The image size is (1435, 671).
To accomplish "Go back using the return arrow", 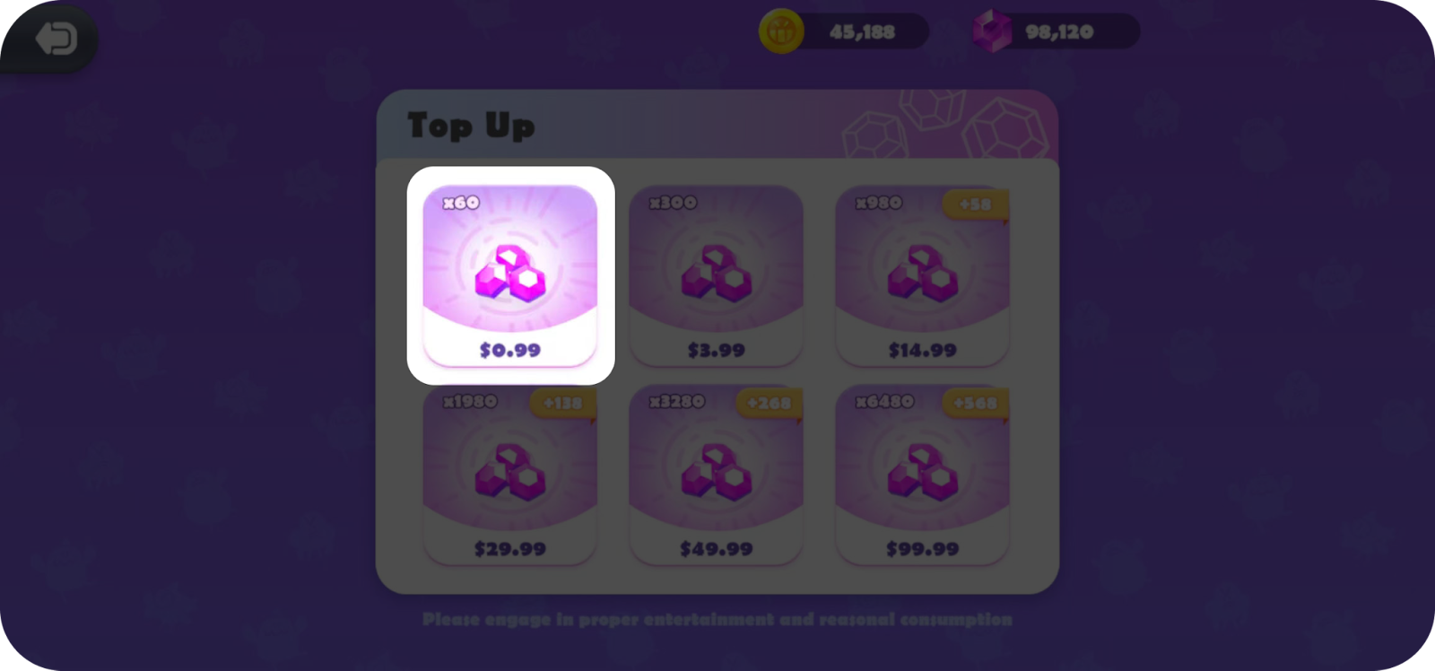I will coord(56,39).
